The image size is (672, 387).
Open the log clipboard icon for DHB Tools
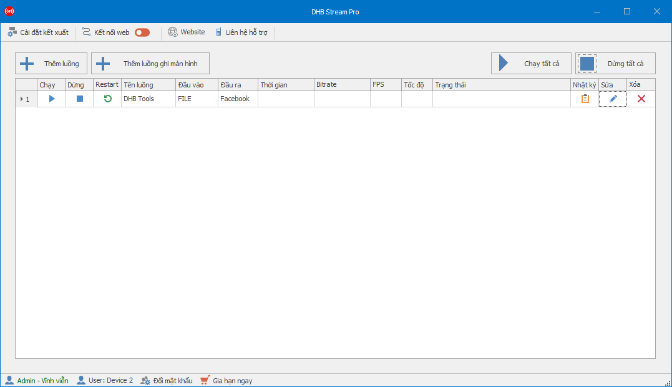point(585,99)
